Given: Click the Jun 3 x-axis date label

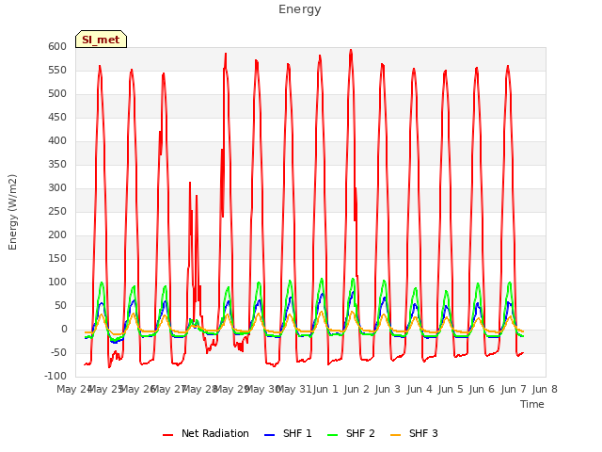Looking at the screenshot, I should click(x=388, y=389).
